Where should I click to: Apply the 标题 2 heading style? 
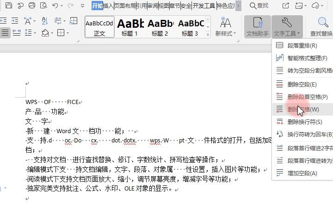coord(160,27)
